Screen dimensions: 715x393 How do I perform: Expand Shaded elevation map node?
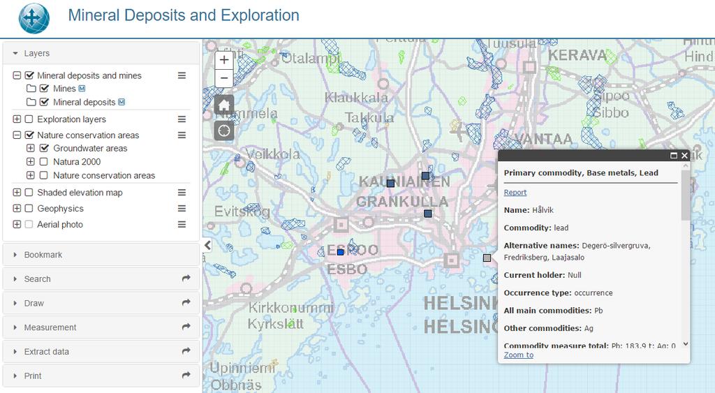coord(17,193)
